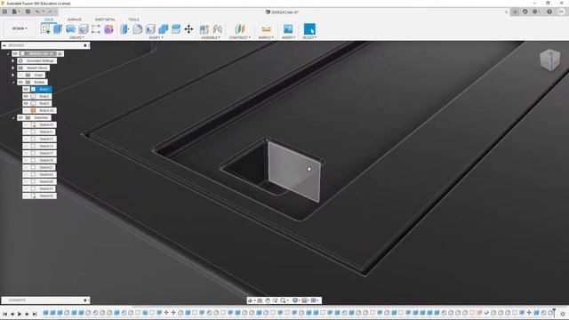569x320 pixels.
Task: Select the Press Pull tool icon
Action: pyautogui.click(x=124, y=29)
